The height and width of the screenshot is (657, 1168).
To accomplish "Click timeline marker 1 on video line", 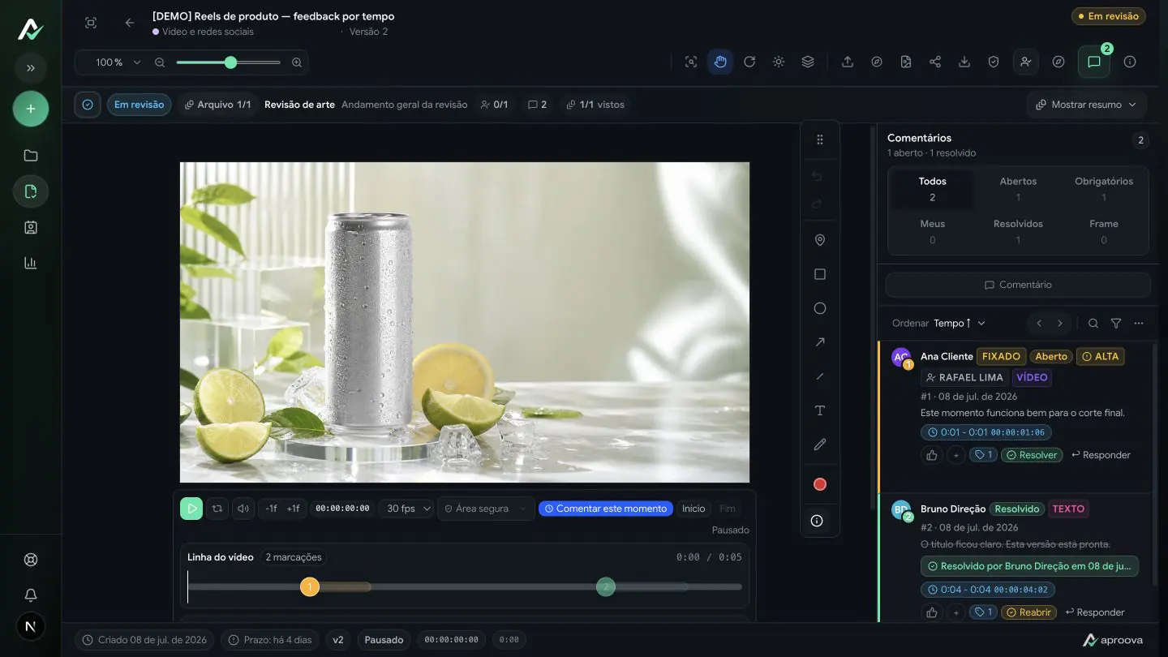I will pyautogui.click(x=309, y=586).
